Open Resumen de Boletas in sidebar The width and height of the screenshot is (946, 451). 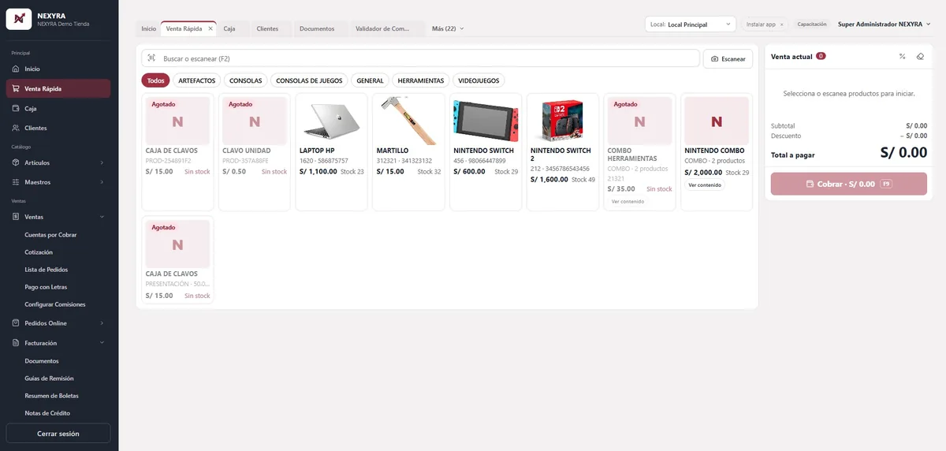coord(51,396)
